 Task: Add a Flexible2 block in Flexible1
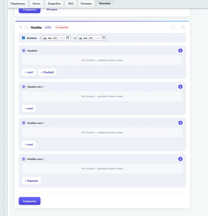tap(47, 72)
